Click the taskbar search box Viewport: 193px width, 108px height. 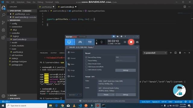(27, 106)
